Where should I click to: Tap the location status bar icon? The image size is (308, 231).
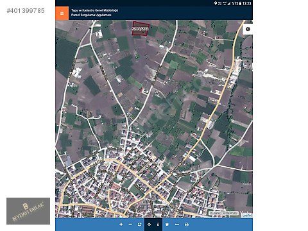(216, 3)
